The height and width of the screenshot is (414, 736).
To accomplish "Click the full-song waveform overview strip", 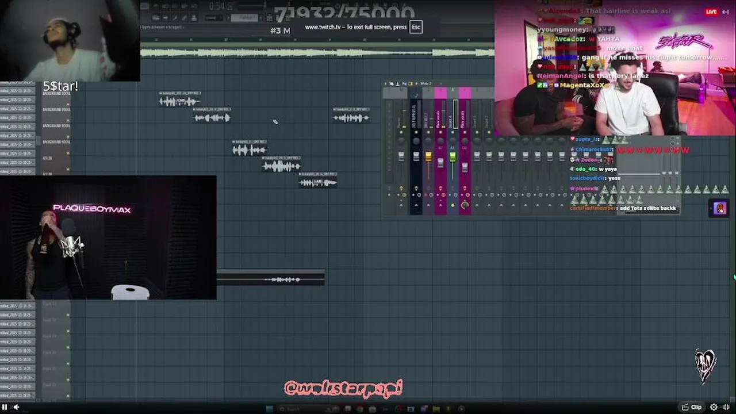I will pos(317,52).
